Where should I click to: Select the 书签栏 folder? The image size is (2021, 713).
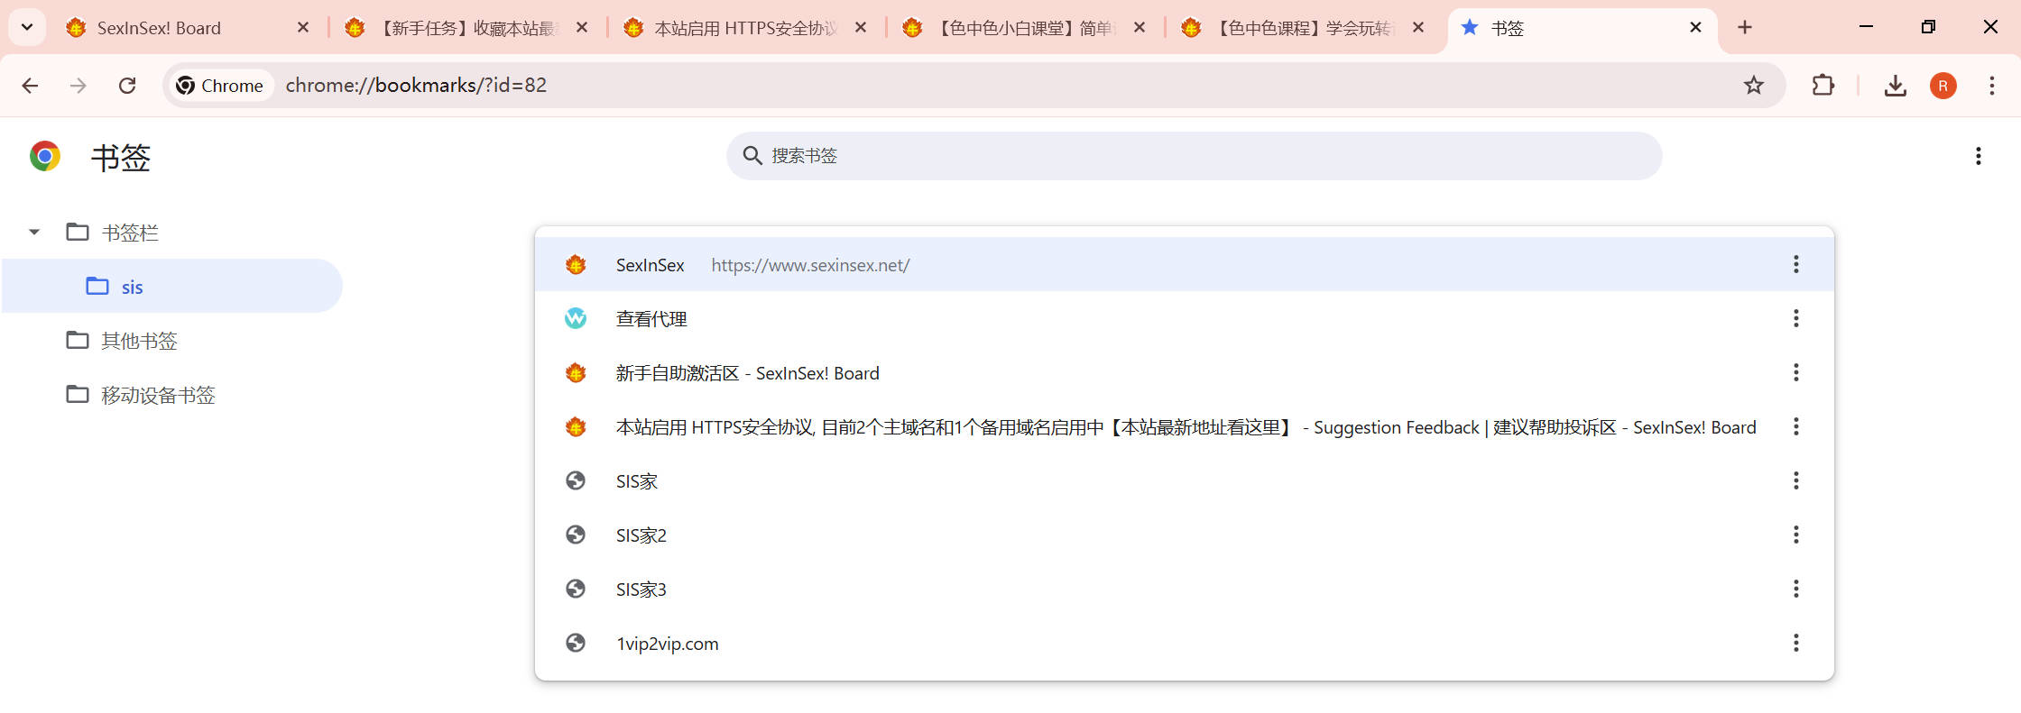click(x=130, y=233)
